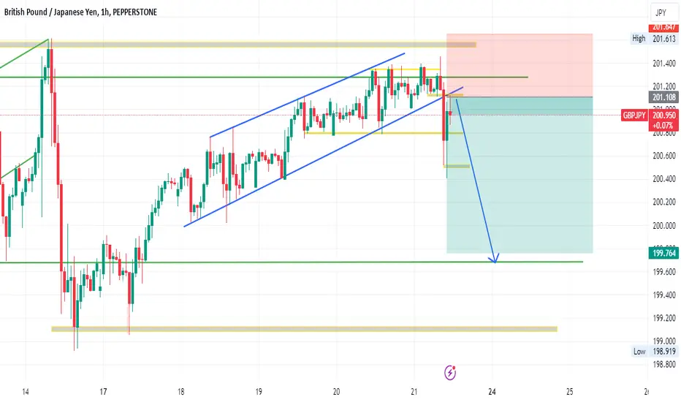Click the 201.400 price axis value

pyautogui.click(x=664, y=64)
